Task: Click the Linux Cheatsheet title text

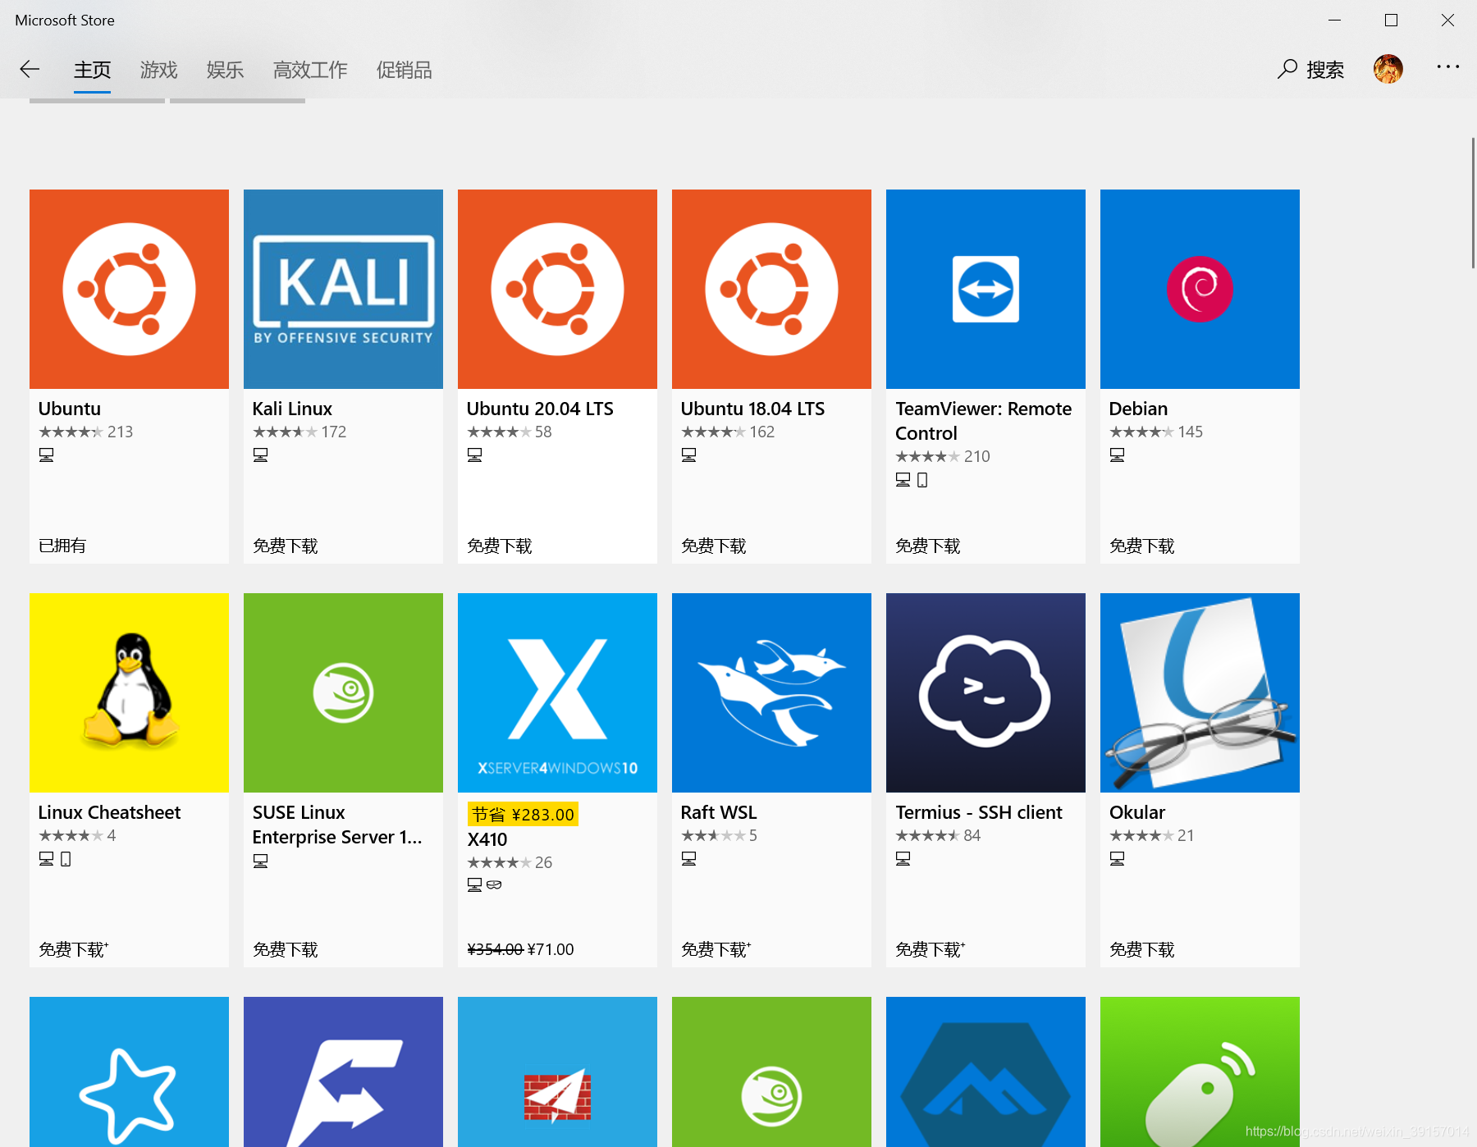Action: [x=109, y=812]
